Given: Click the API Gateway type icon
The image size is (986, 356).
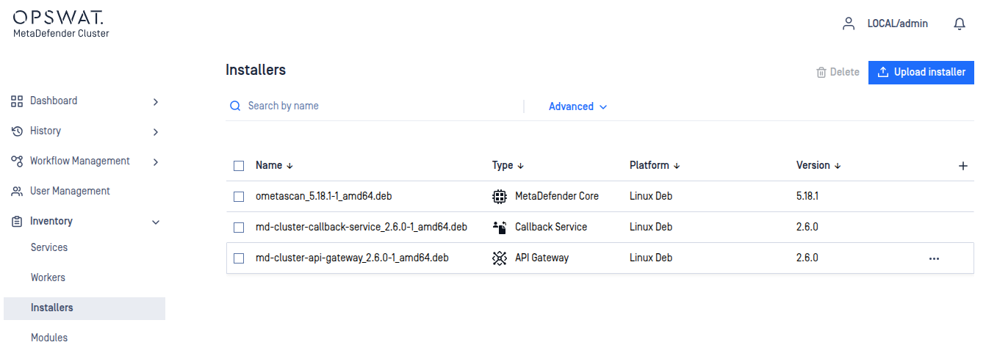Looking at the screenshot, I should click(x=500, y=258).
